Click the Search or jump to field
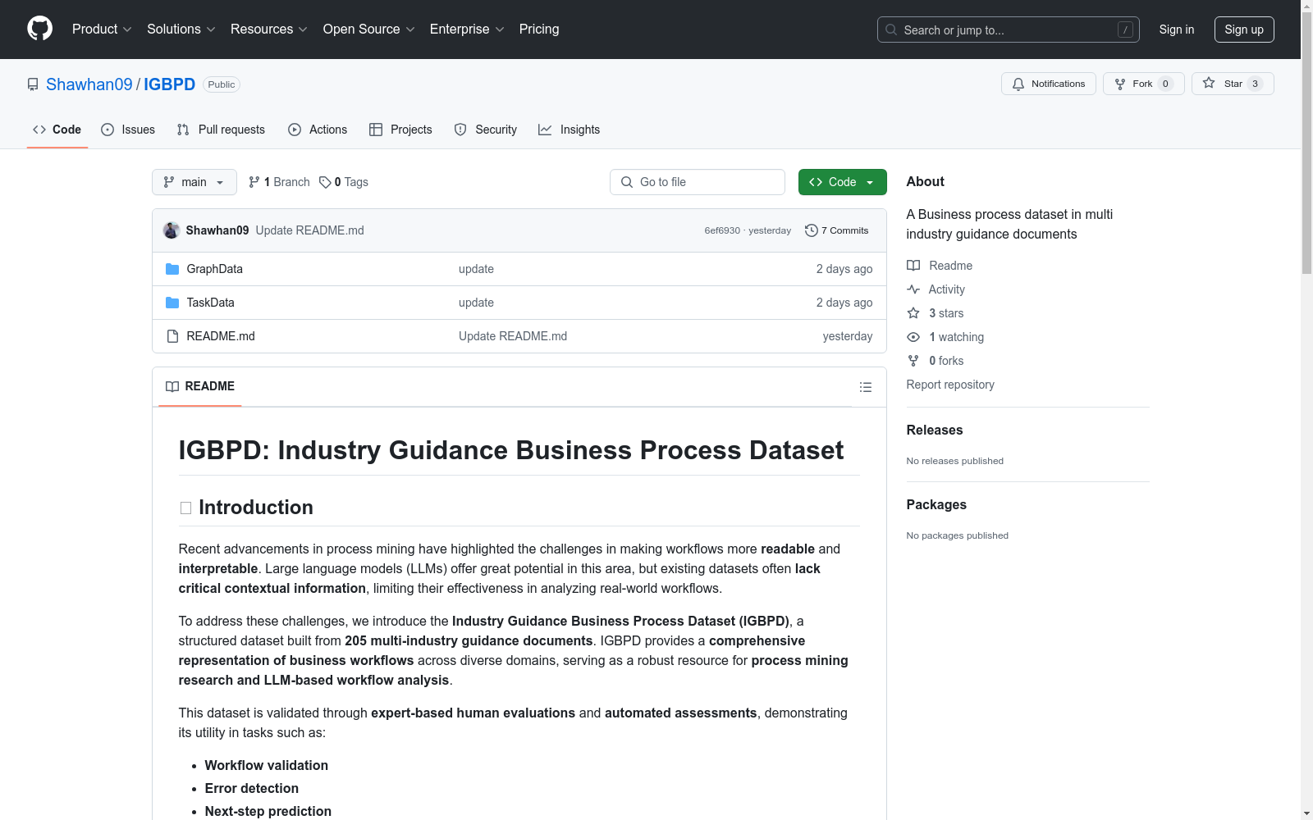Viewport: 1313px width, 820px height. point(1009,30)
